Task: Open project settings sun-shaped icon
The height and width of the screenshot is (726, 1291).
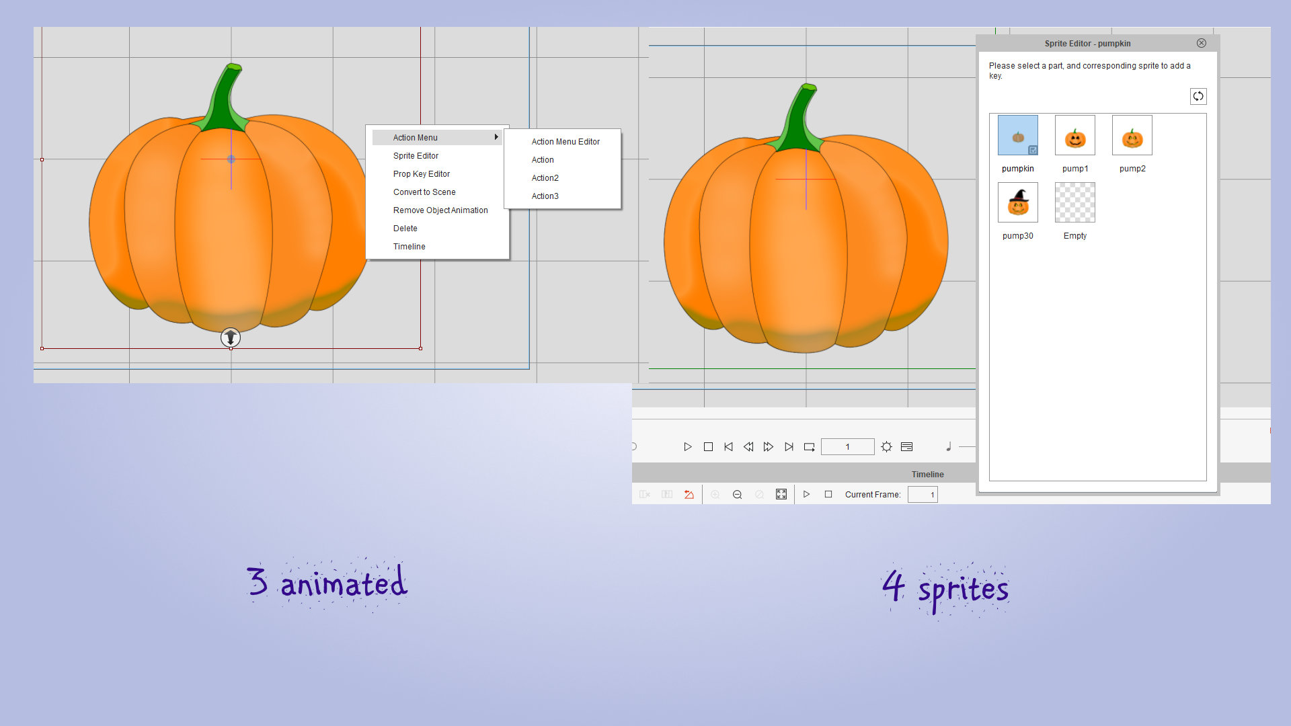Action: point(887,447)
